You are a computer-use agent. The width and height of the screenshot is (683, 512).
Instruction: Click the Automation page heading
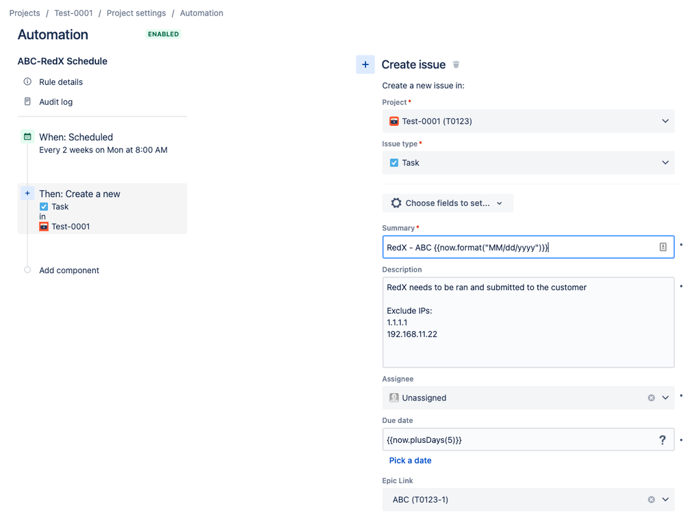click(53, 34)
